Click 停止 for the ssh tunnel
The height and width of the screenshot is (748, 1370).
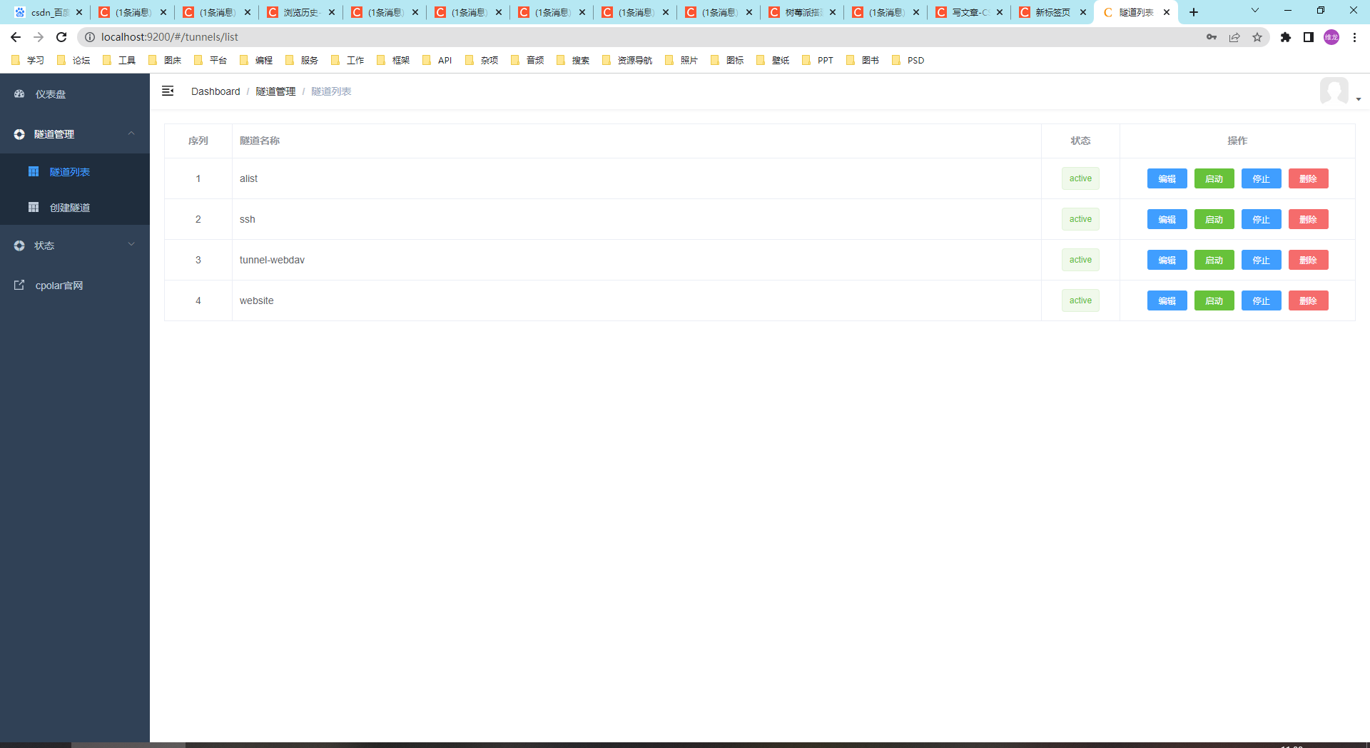(1261, 219)
